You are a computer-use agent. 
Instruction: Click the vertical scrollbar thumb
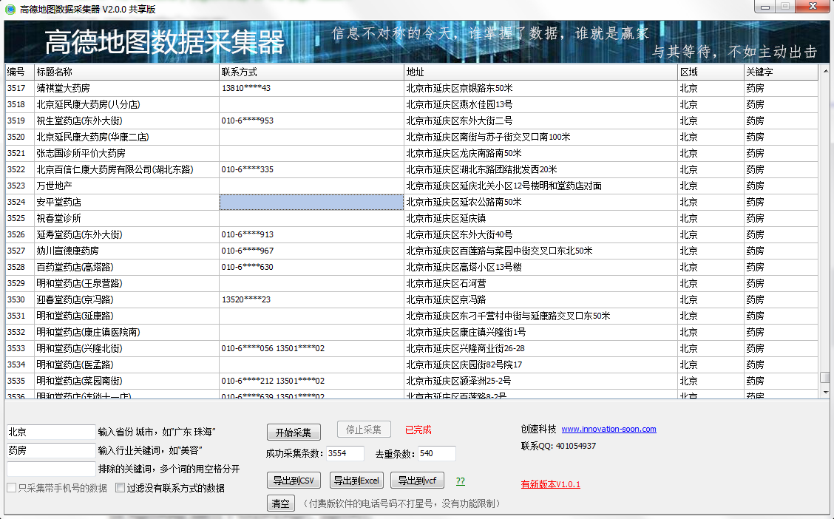tap(825, 377)
